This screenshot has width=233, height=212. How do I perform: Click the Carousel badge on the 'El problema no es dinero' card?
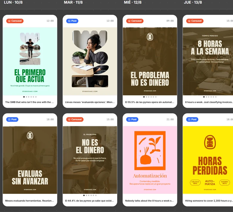click(135, 21)
